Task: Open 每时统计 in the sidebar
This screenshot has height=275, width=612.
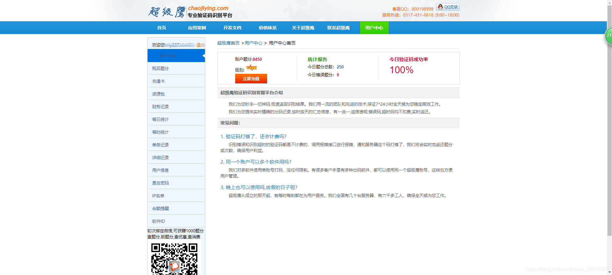Action: (x=176, y=132)
